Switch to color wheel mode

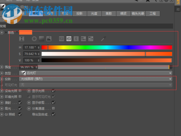(34, 39)
